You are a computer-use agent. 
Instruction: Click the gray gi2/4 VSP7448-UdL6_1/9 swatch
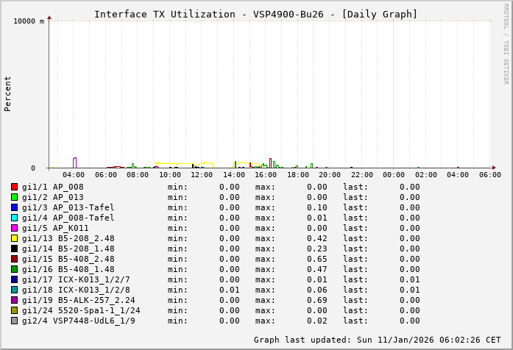[x=14, y=321]
